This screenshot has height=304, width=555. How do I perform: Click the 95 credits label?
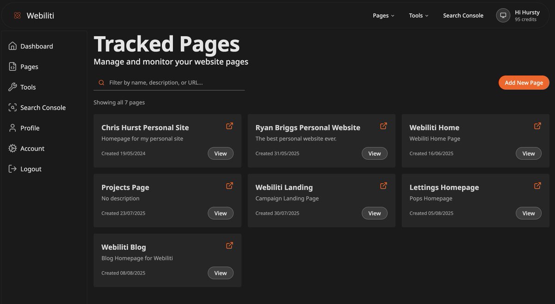pos(526,19)
